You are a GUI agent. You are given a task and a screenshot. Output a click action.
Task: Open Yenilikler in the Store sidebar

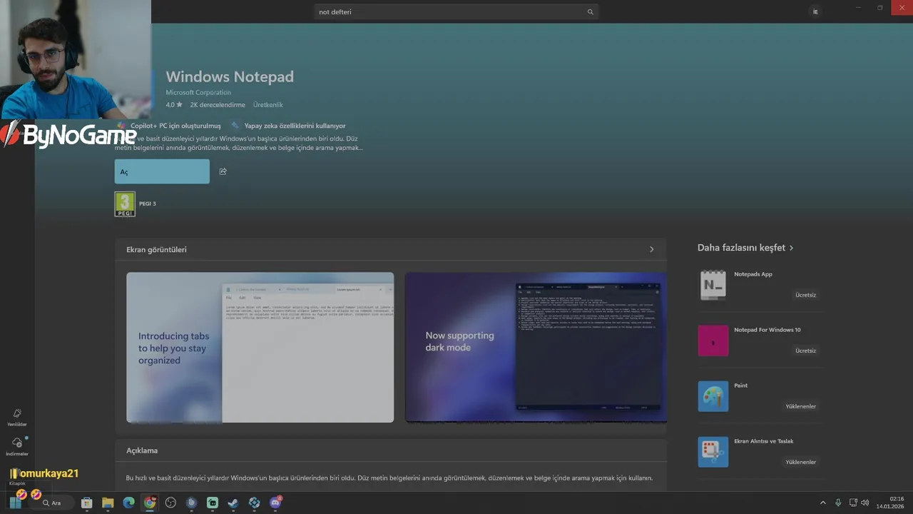[17, 418]
